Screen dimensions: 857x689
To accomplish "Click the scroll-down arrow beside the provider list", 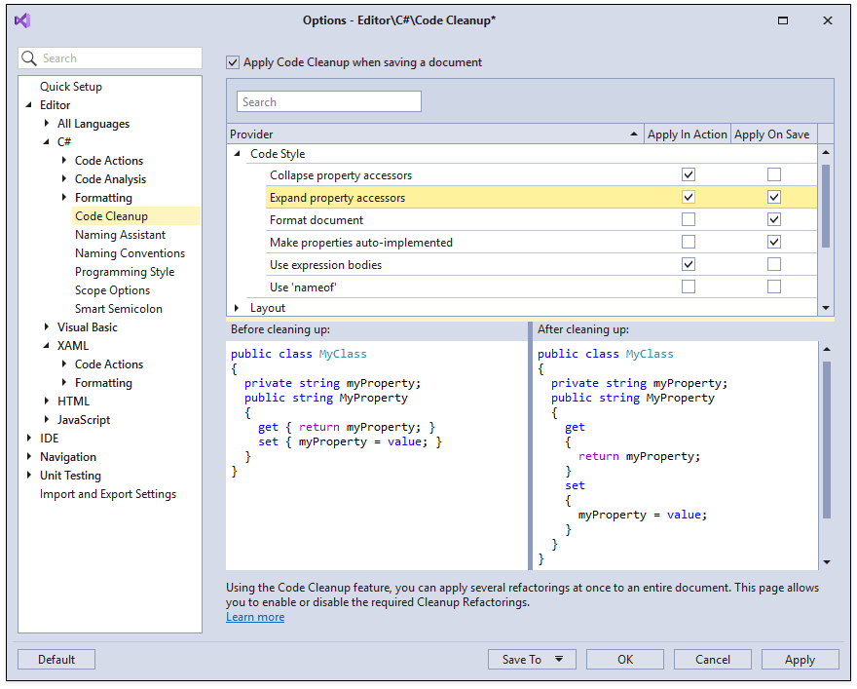I will [x=826, y=306].
